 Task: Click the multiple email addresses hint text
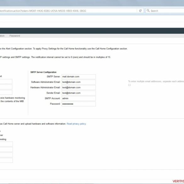click(156, 83)
